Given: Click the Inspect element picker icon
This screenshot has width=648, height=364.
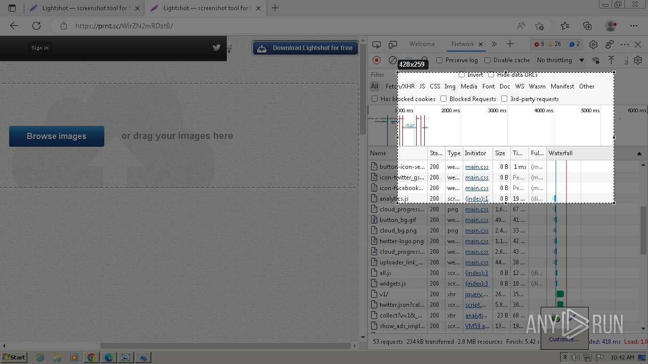Looking at the screenshot, I should coord(376,44).
